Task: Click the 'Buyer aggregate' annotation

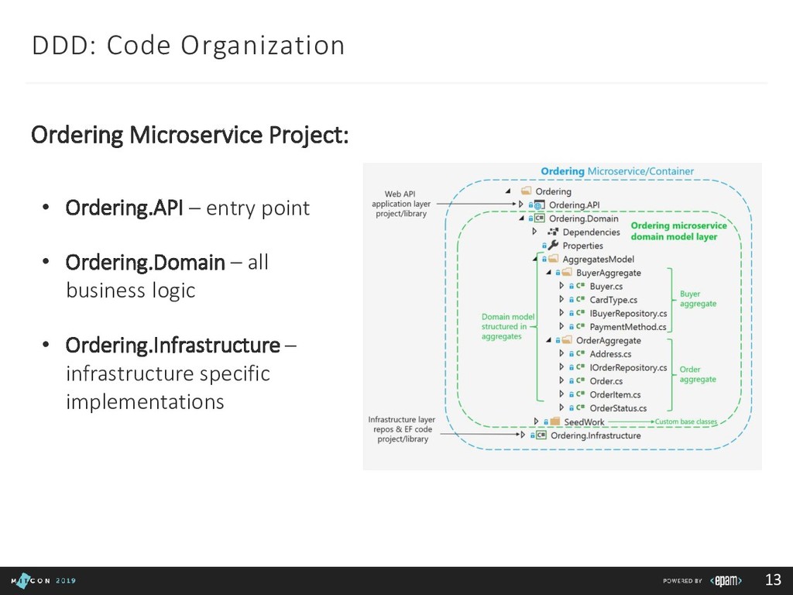Action: coord(698,298)
